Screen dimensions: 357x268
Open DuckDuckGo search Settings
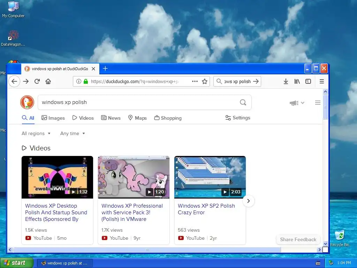coord(238,118)
